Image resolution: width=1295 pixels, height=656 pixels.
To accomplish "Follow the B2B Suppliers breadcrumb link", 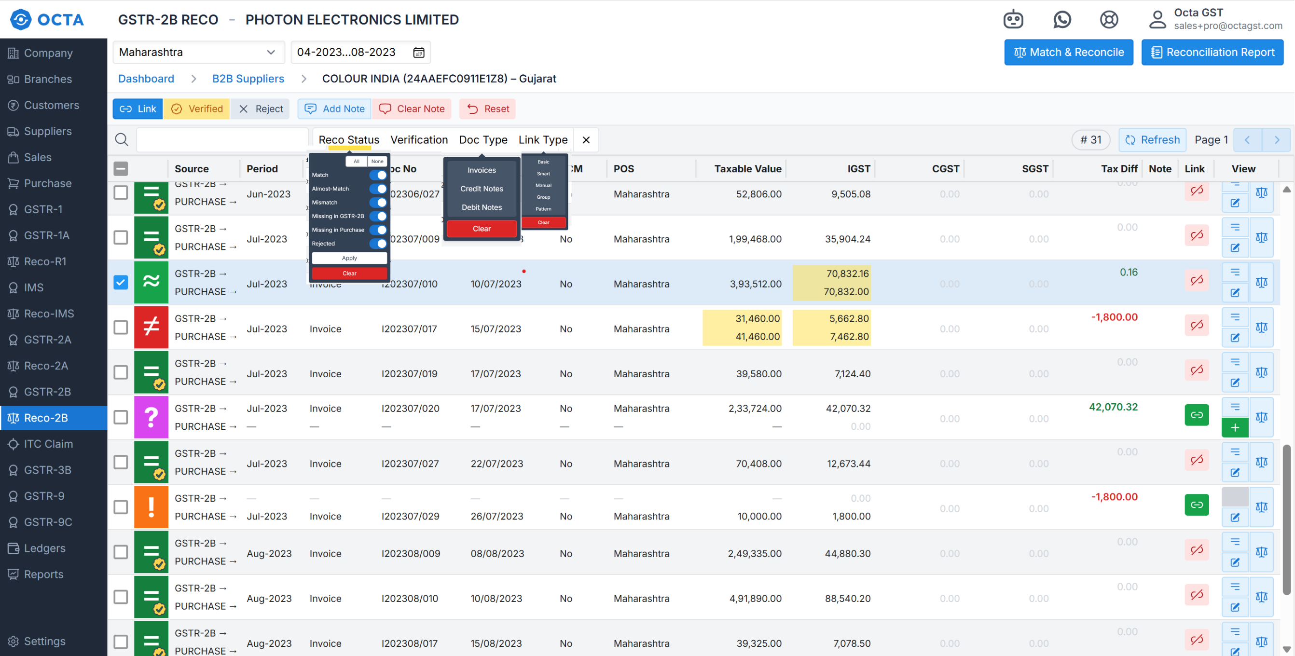I will point(248,79).
